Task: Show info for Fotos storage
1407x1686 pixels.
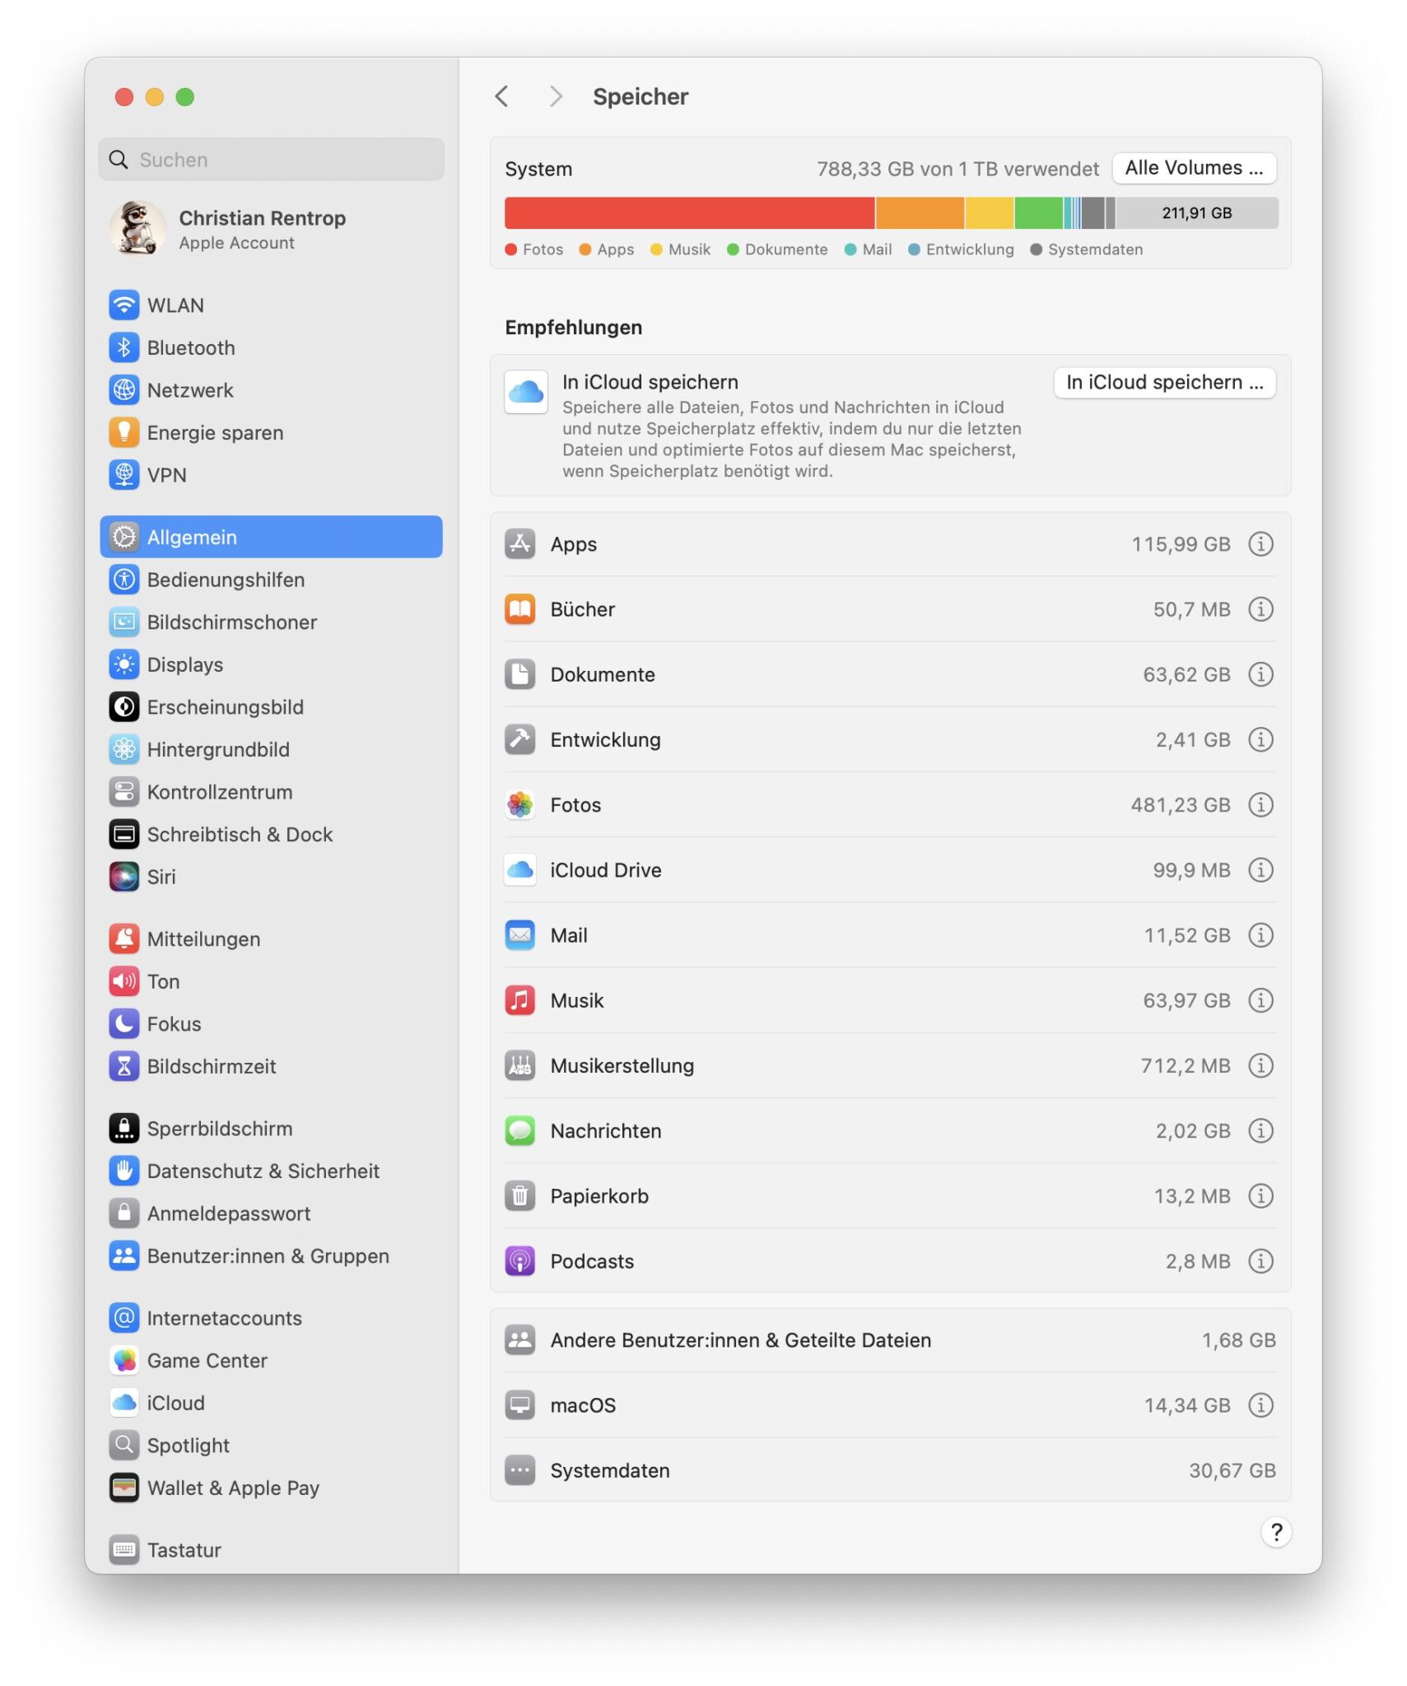Action: 1260,804
